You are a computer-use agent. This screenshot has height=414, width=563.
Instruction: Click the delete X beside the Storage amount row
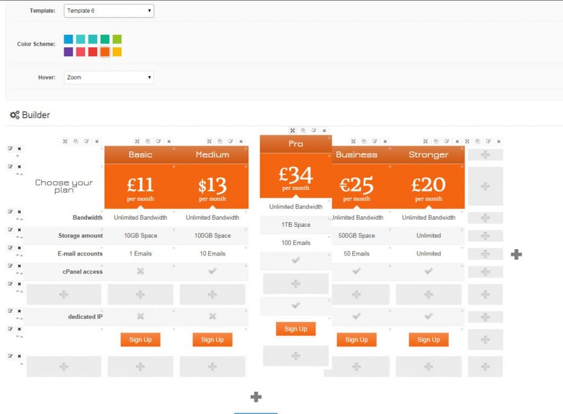pyautogui.click(x=19, y=231)
